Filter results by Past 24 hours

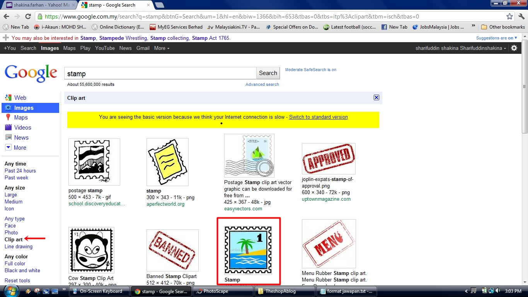(x=20, y=171)
